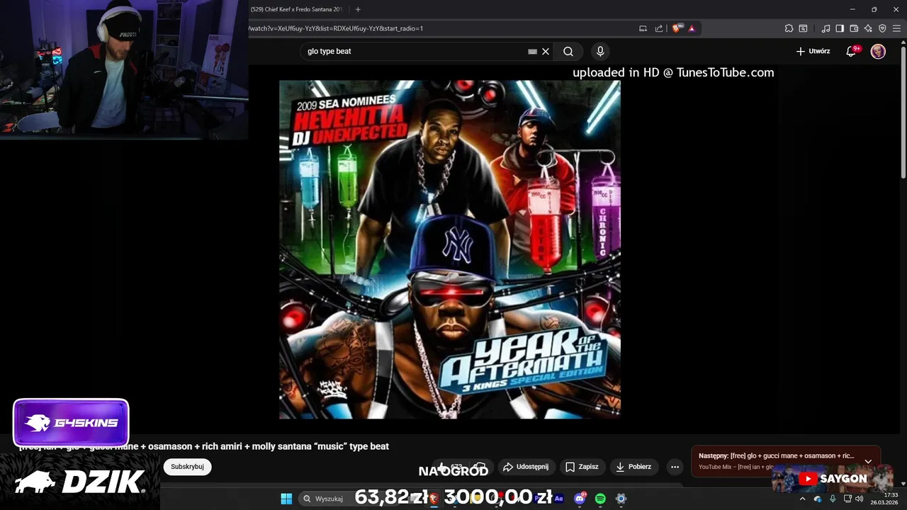
Task: Click the Brave VPN shield icon
Action: (x=882, y=28)
